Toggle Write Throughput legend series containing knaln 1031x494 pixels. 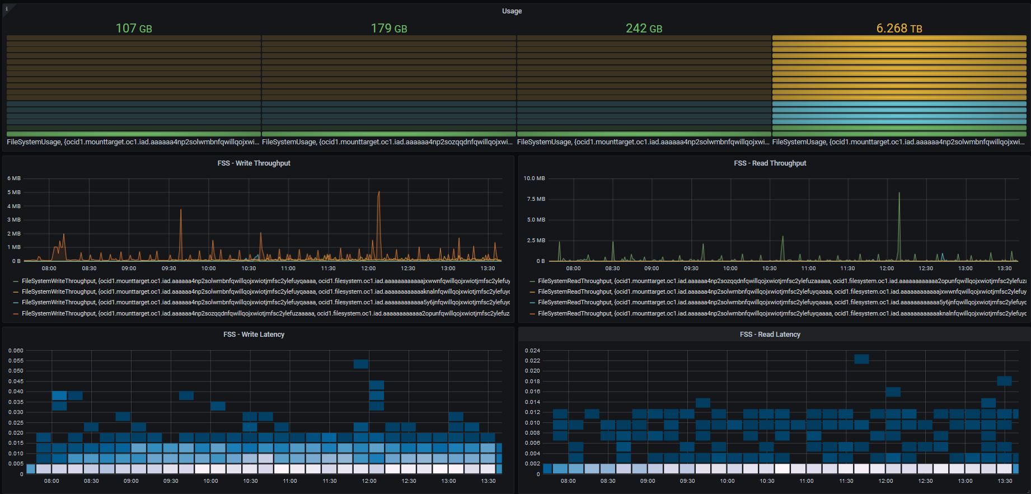266,291
